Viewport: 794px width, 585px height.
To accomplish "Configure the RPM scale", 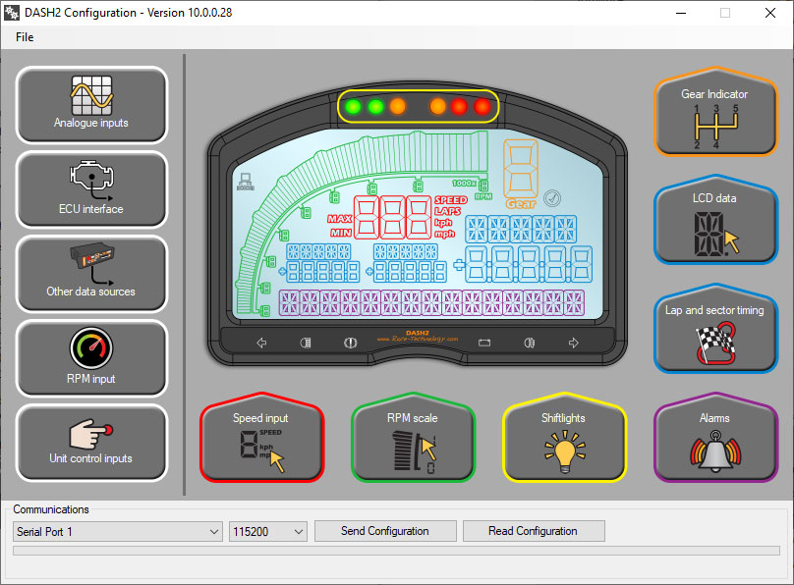I will point(413,443).
